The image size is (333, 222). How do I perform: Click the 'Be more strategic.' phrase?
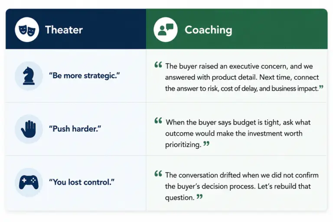(85, 75)
